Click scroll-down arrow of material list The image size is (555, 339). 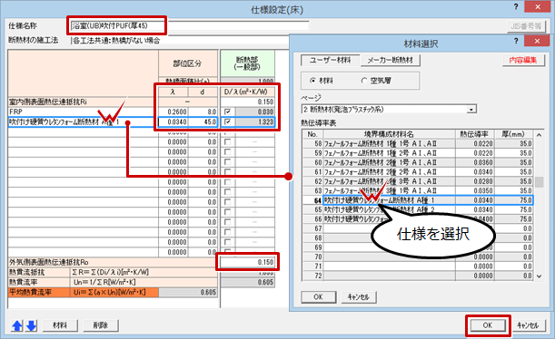click(539, 276)
